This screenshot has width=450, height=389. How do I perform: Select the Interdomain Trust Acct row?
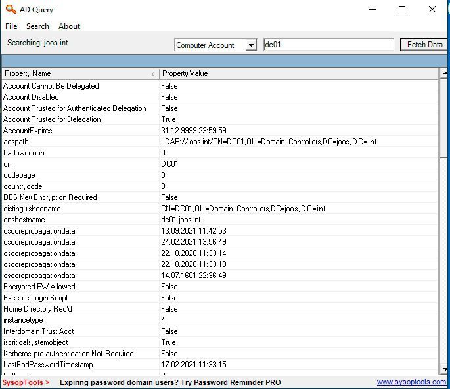[220, 331]
